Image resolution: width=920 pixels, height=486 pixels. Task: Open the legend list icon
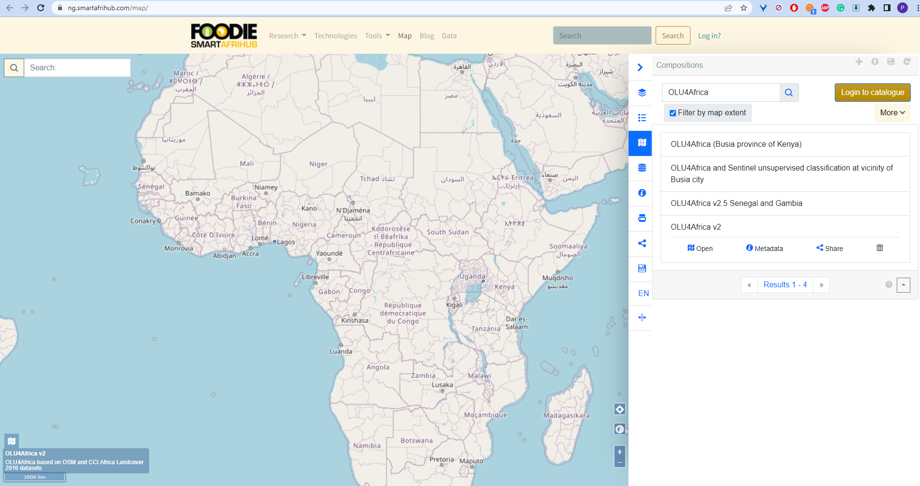click(x=642, y=118)
